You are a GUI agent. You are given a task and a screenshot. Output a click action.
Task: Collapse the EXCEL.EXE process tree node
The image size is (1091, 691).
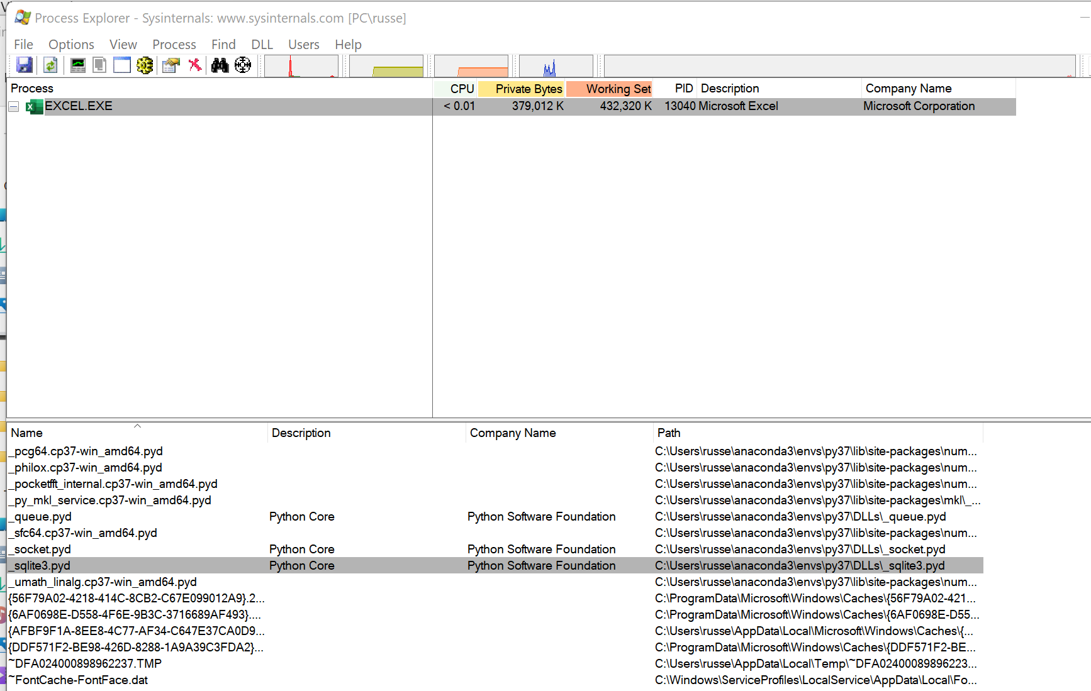pyautogui.click(x=14, y=106)
